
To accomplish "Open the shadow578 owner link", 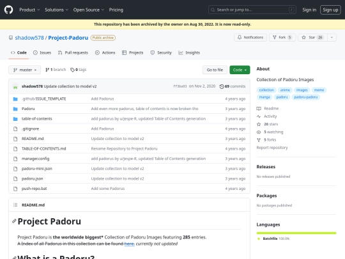I will click(29, 38).
